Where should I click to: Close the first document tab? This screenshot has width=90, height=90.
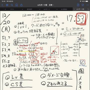click(x=5, y=9)
